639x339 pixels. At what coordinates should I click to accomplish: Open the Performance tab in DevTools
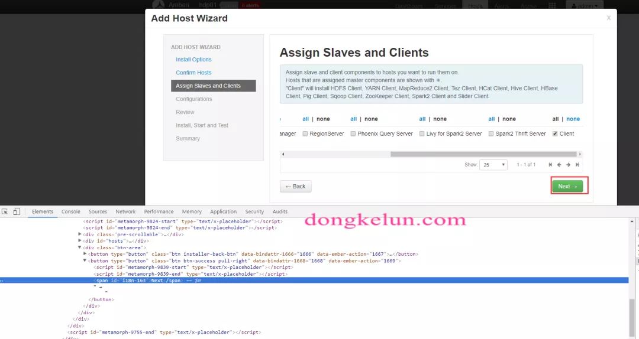pyautogui.click(x=159, y=211)
